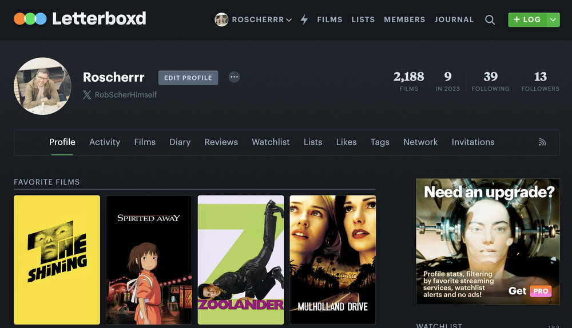Screen dimensions: 572x328
Task: Open Journal in top navigation
Action: pos(454,19)
